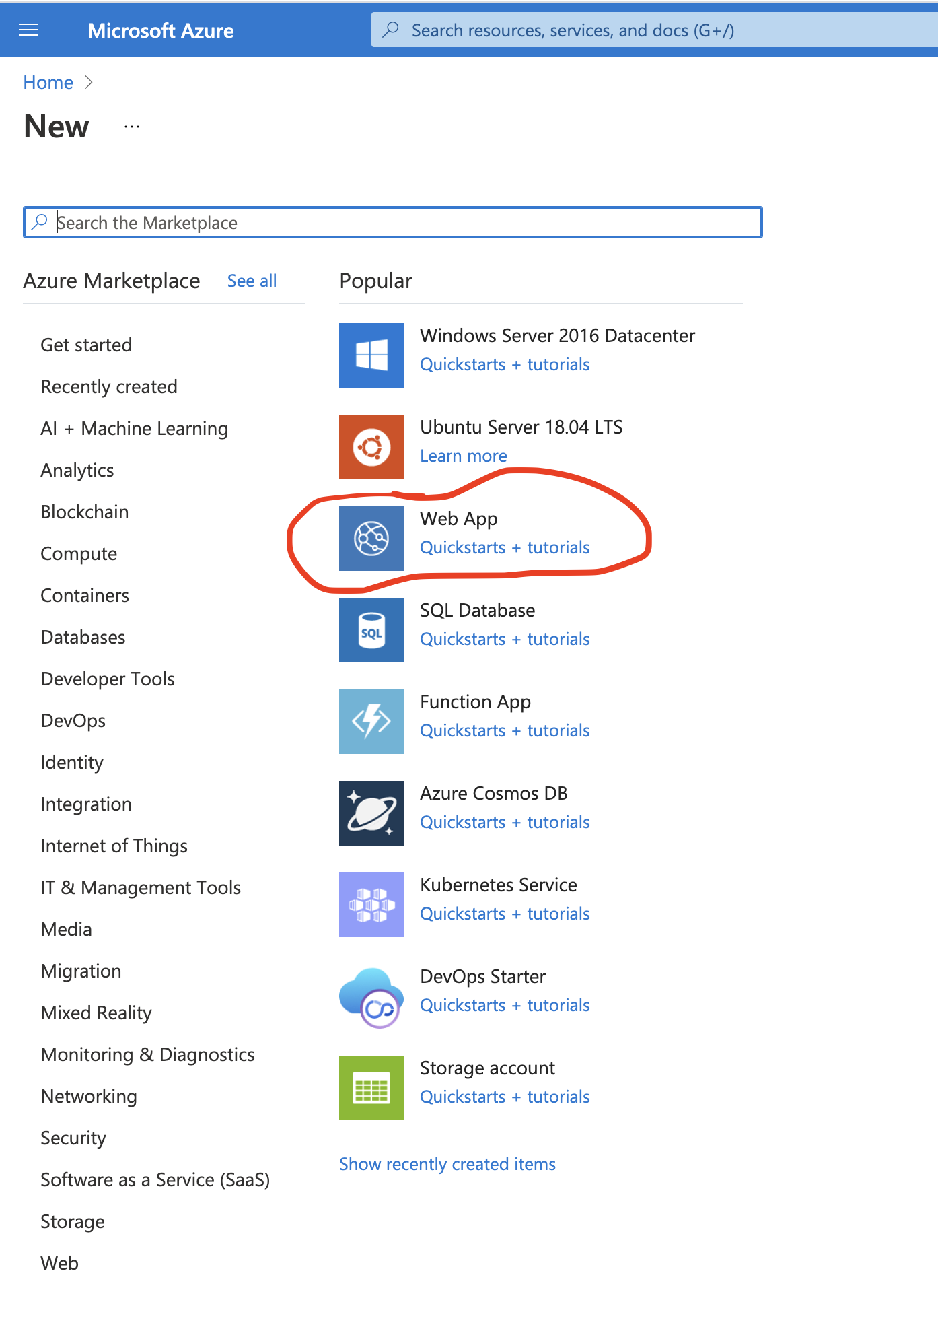This screenshot has width=938, height=1337.
Task: Click the Windows Server 2016 Datacenter title
Action: [x=557, y=335]
